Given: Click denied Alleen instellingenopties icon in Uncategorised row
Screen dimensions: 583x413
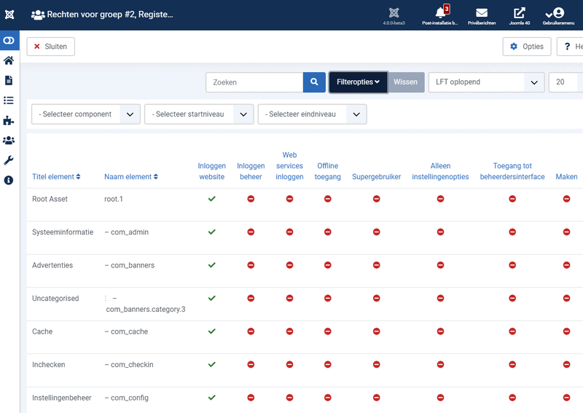Looking at the screenshot, I should pyautogui.click(x=440, y=298).
